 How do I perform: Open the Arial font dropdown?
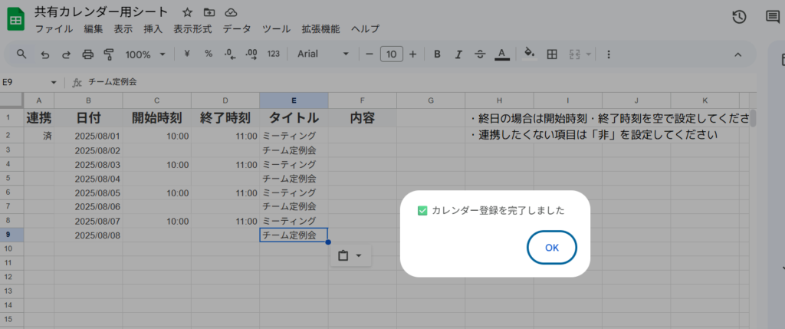[324, 54]
